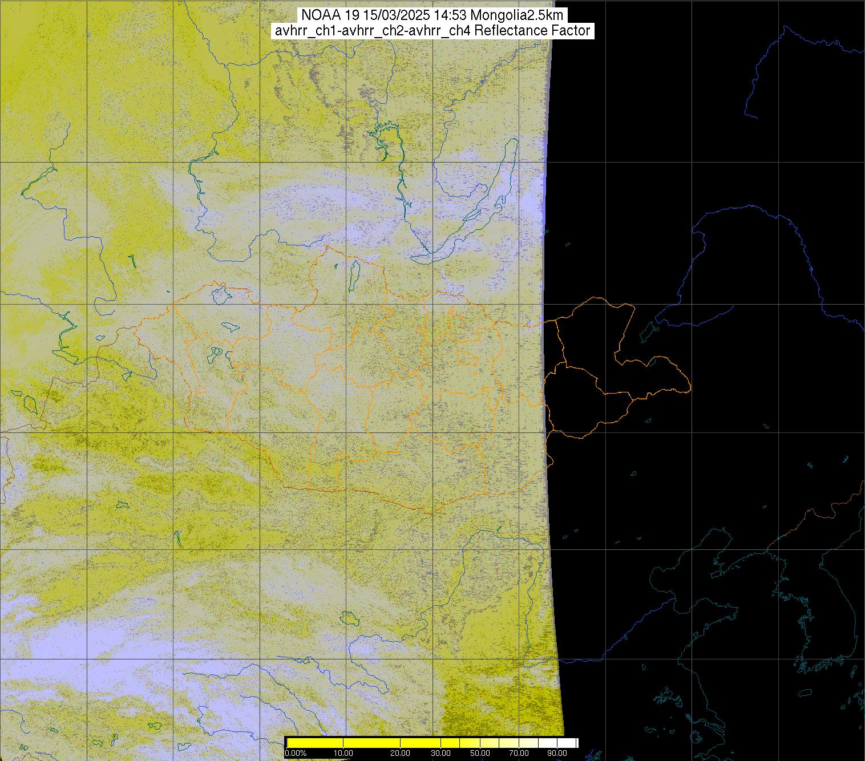The image size is (865, 761).
Task: Click the reflectance color scale bar
Action: (x=432, y=743)
